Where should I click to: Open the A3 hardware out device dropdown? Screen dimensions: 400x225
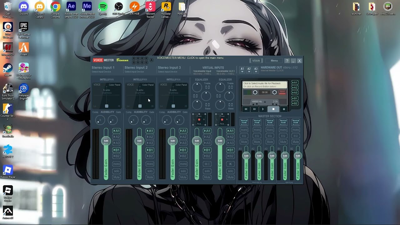click(256, 70)
